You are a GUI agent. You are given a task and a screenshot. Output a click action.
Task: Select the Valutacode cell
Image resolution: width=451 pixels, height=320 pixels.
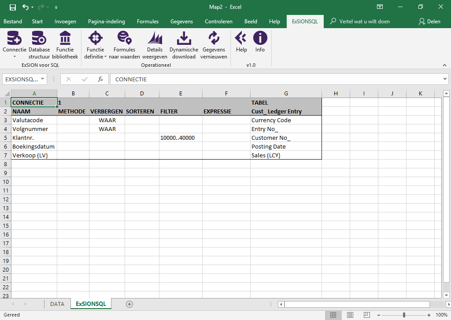(x=34, y=120)
